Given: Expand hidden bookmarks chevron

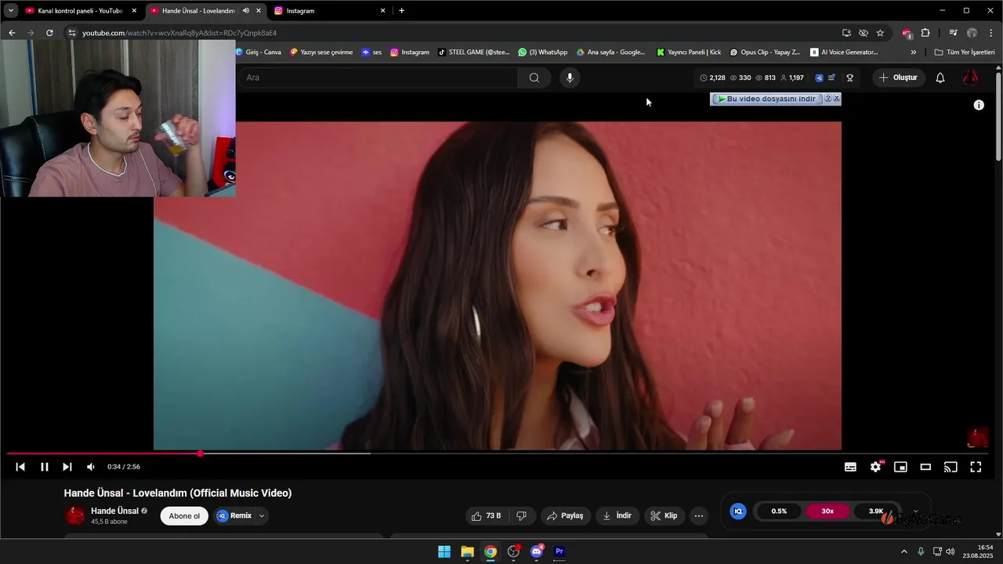Looking at the screenshot, I should [913, 52].
